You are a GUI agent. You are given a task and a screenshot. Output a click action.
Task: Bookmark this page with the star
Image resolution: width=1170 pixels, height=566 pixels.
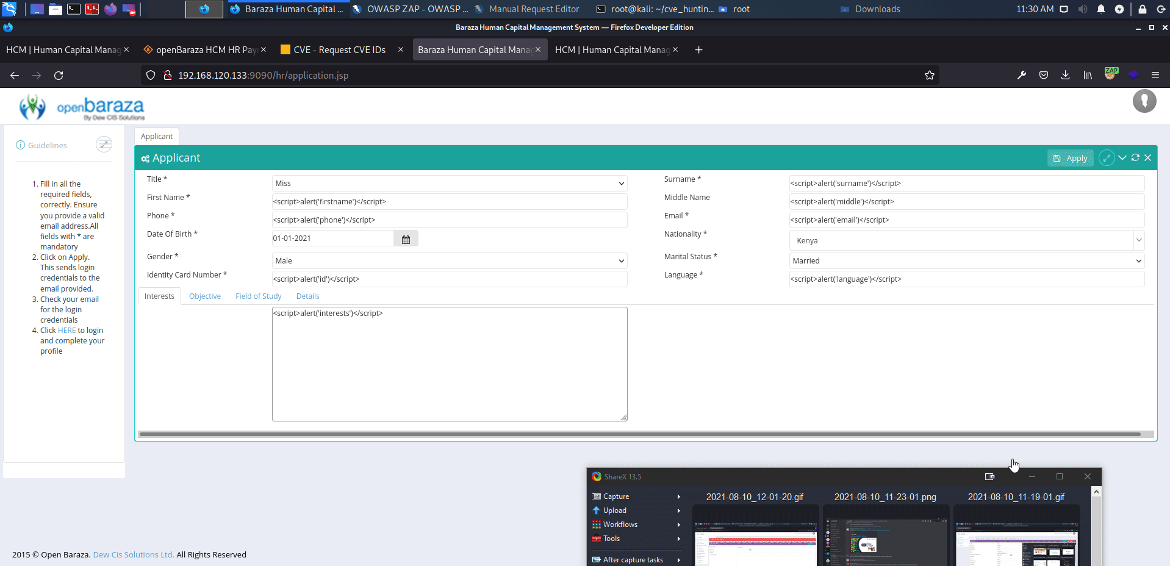point(929,76)
